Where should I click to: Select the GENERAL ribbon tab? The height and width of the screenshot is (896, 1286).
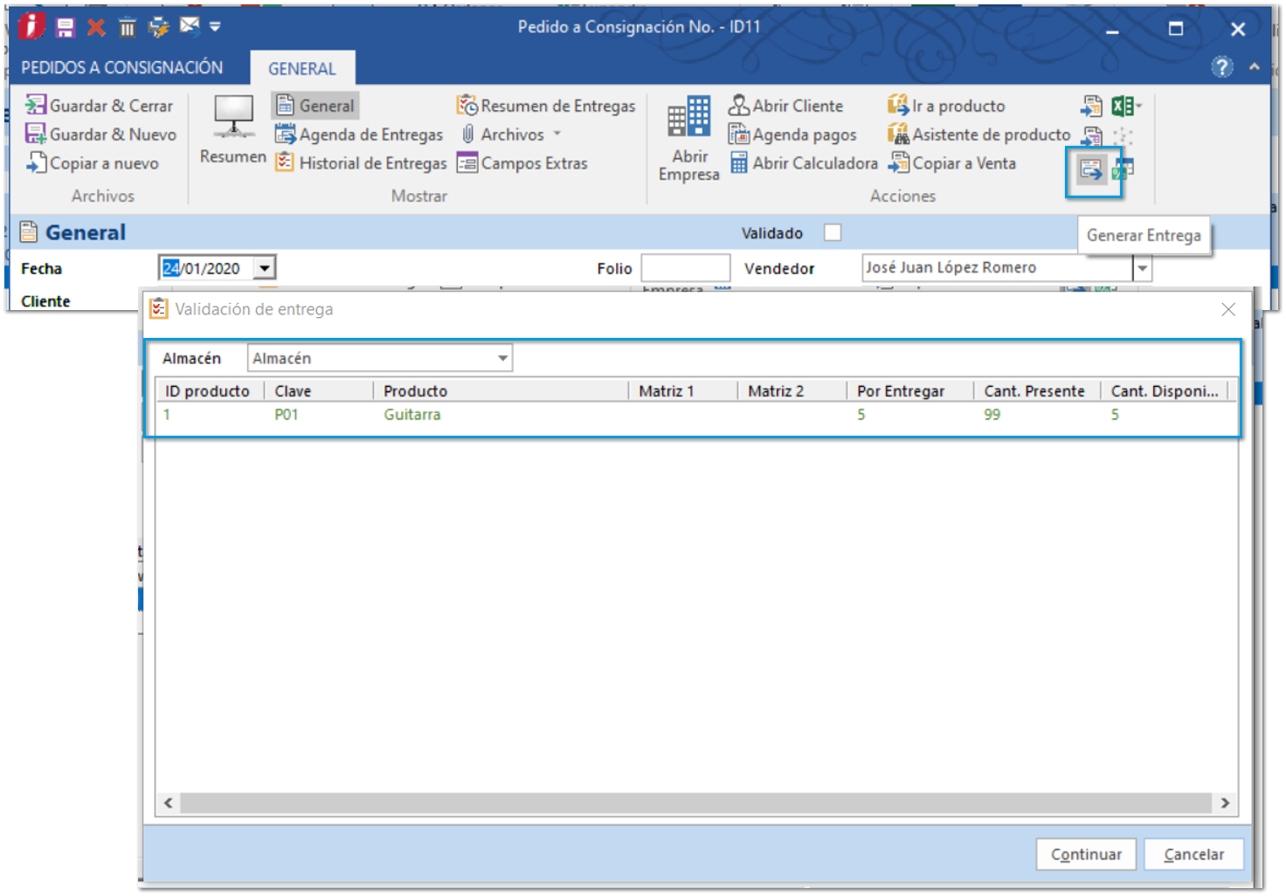coord(301,68)
